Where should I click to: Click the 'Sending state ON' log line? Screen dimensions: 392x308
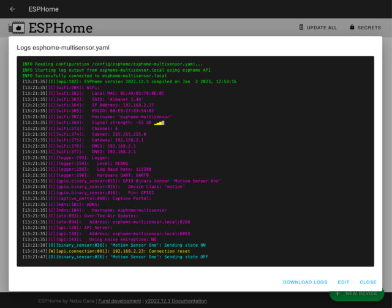click(114, 246)
